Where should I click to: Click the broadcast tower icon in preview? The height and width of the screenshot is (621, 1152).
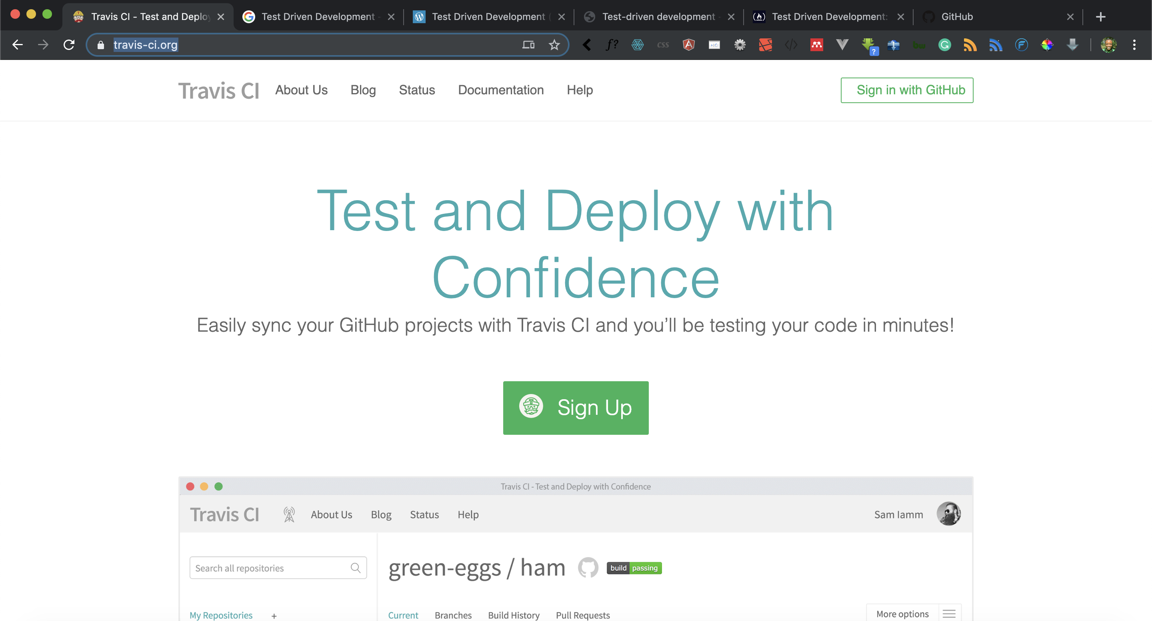[289, 514]
